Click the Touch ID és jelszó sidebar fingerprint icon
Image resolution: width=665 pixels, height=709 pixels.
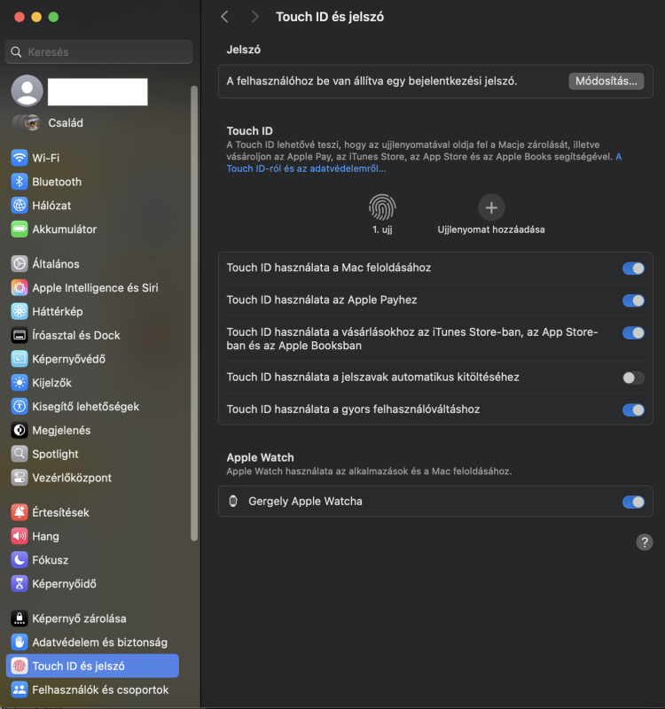click(x=19, y=666)
